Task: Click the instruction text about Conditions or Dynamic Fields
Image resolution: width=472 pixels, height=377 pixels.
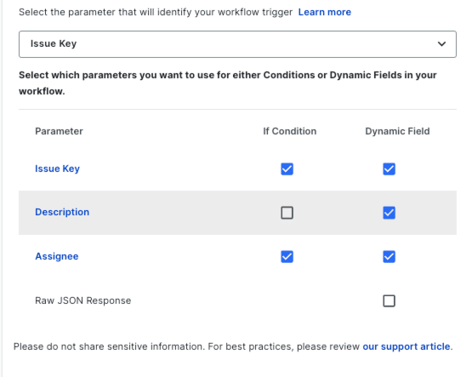Action: [x=228, y=83]
